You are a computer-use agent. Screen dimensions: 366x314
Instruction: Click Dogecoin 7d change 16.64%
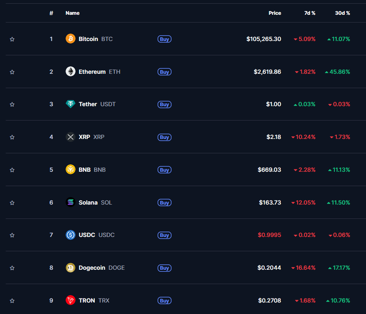(x=304, y=268)
